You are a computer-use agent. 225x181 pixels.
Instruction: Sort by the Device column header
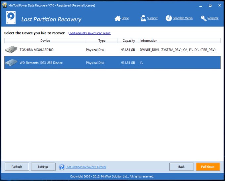coord(45,41)
